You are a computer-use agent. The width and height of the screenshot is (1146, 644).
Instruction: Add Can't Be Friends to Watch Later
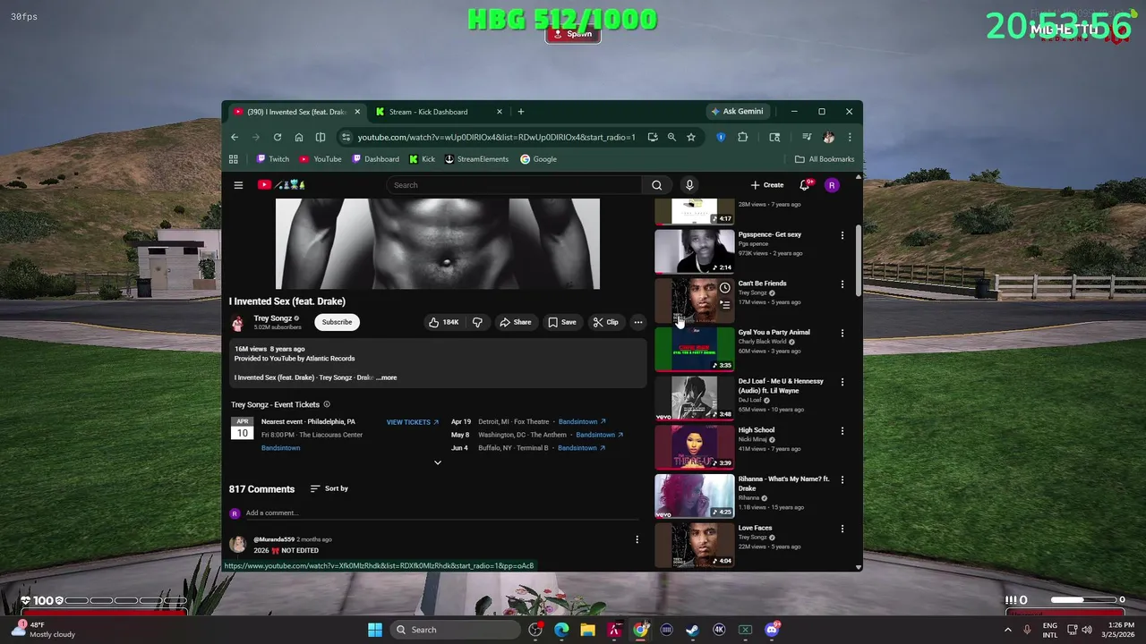coord(724,288)
